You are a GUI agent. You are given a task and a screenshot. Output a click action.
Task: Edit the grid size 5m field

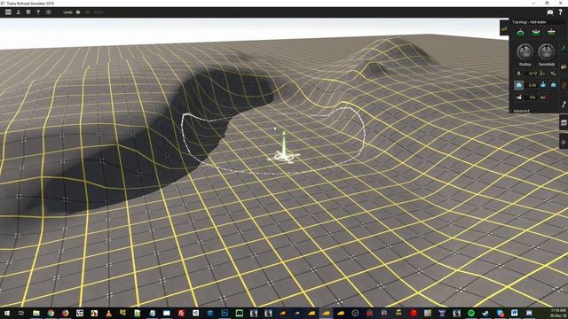click(x=532, y=97)
